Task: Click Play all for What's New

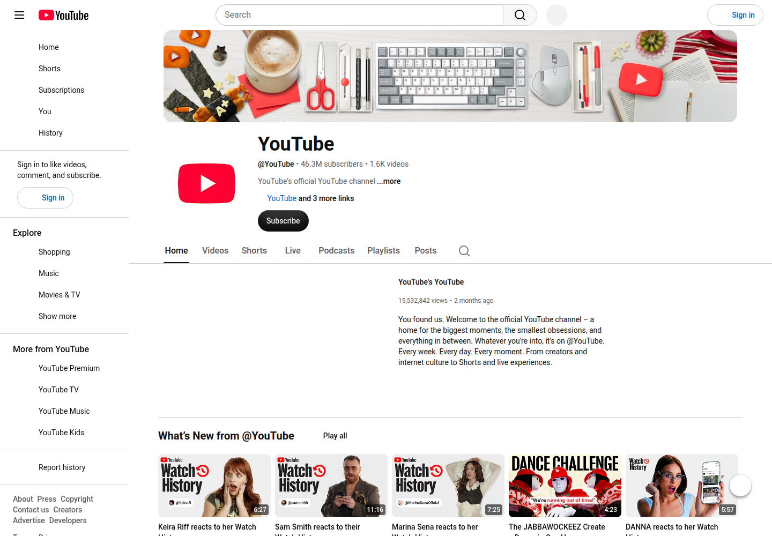Action: [x=335, y=436]
